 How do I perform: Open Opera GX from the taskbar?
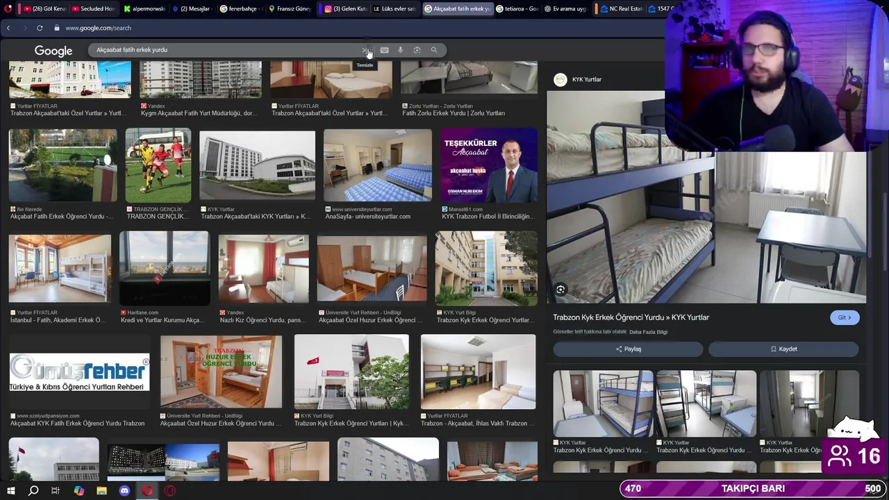tap(170, 490)
